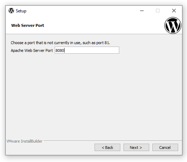Click the Apache Web Server Port label
This screenshot has width=187, height=162.
tap(32, 50)
